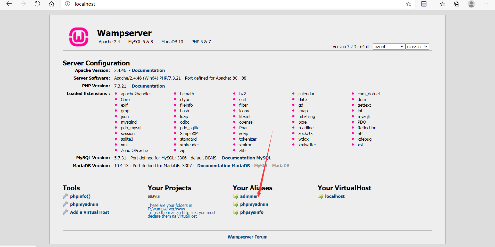This screenshot has width=495, height=247.
Task: Click the browser Forward arrow
Action: (23, 4)
